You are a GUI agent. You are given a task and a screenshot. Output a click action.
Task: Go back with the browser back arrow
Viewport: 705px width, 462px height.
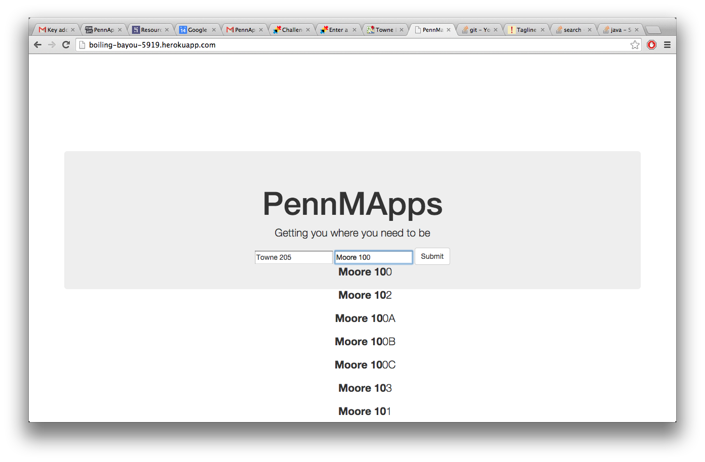click(x=37, y=45)
